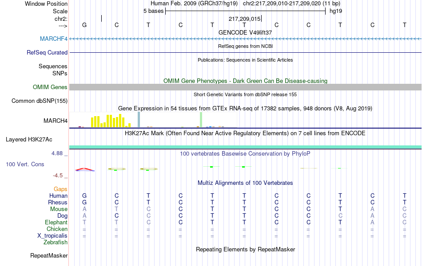Click the 217,209,015 position marker
Viewport: 422px width, 266px height.
245,19
